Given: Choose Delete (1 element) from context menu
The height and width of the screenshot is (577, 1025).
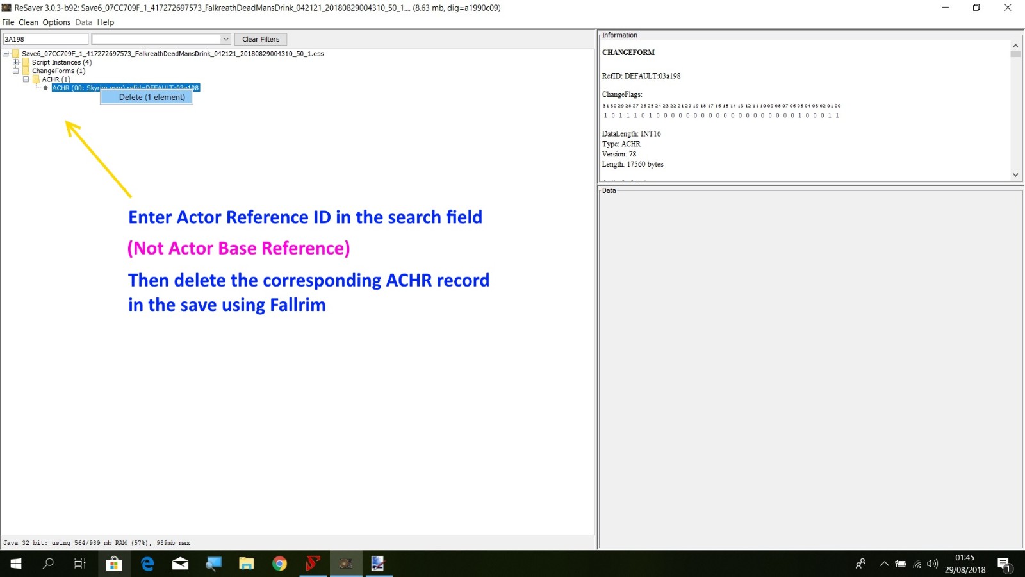Looking at the screenshot, I should [152, 97].
